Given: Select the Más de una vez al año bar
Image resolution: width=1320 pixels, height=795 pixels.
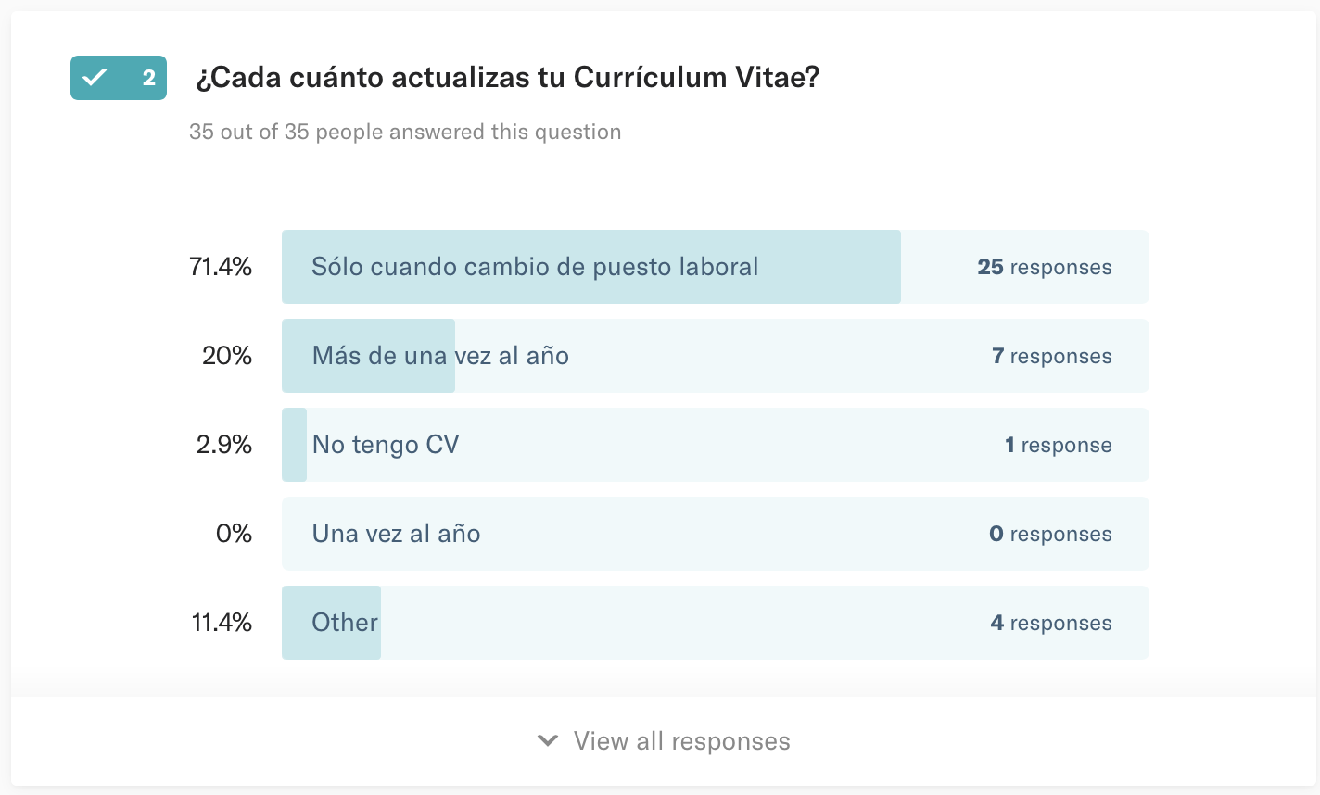Looking at the screenshot, I should click(716, 356).
